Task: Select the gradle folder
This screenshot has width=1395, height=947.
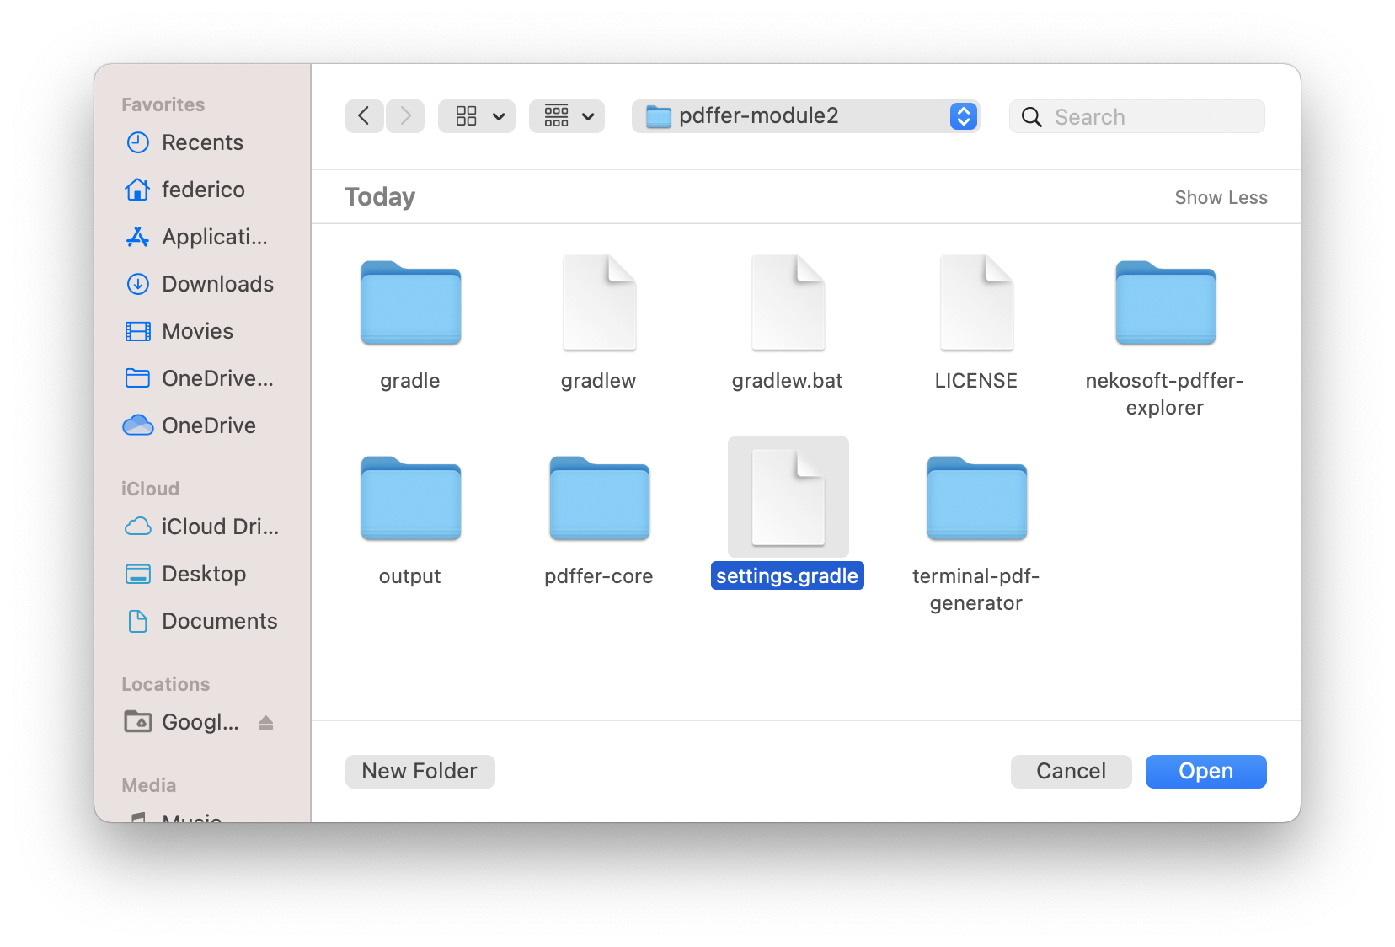Action: (410, 305)
